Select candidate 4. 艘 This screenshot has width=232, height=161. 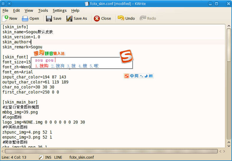pyautogui.click(x=83, y=66)
